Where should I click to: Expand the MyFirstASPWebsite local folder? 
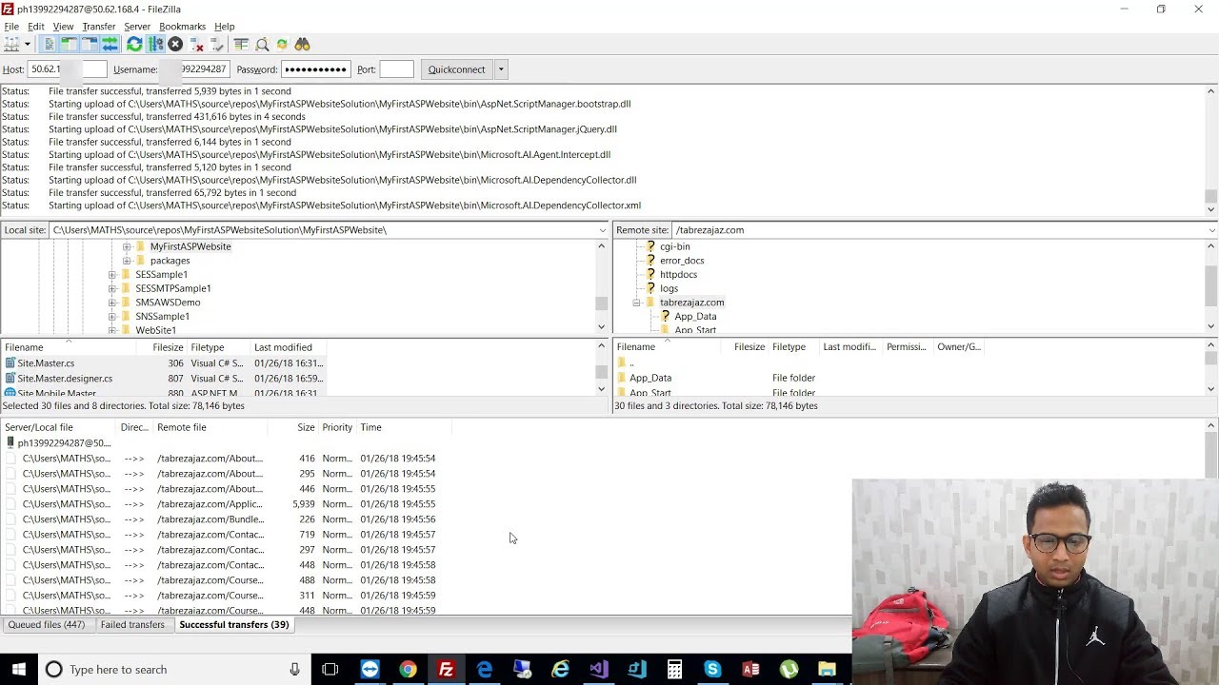pyautogui.click(x=127, y=246)
